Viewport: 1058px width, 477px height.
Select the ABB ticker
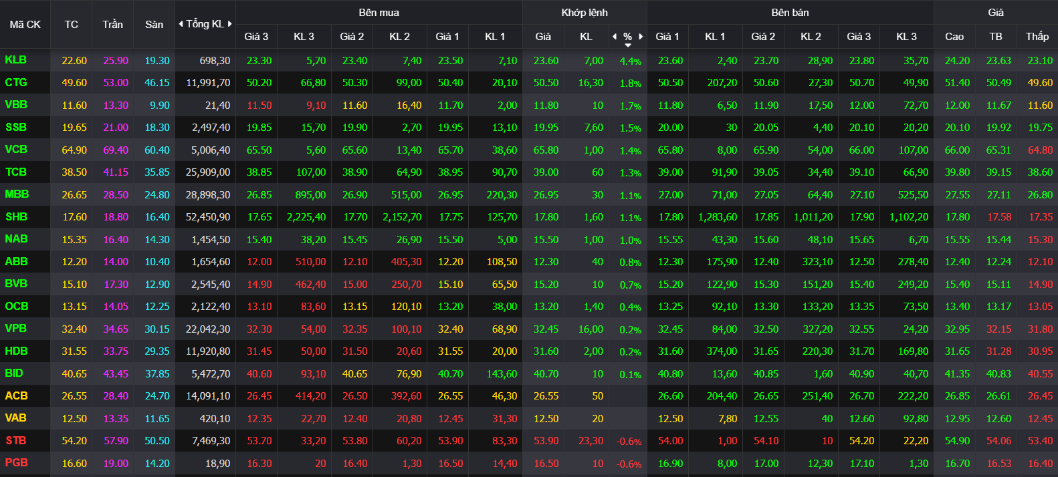coord(16,262)
